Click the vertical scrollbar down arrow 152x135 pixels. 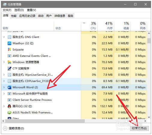tap(149, 117)
